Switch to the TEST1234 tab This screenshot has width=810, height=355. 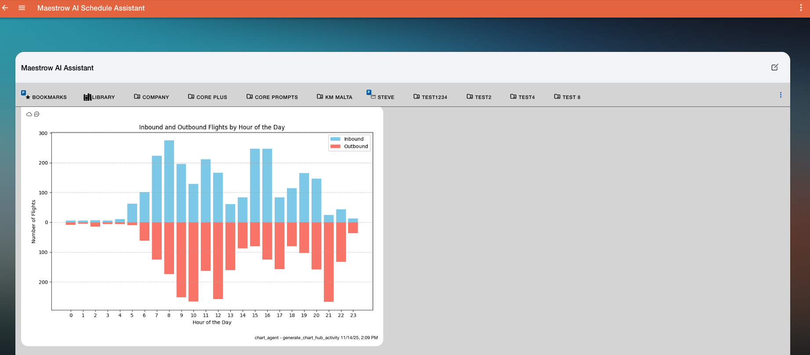[430, 97]
